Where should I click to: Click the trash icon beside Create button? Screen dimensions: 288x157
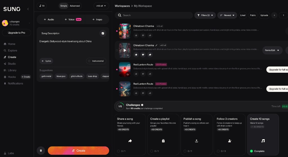[x=41, y=151]
